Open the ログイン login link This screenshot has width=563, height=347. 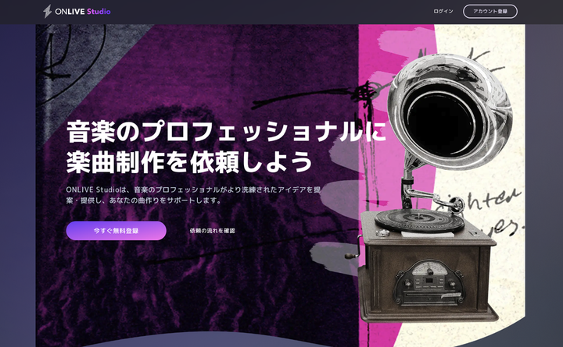(x=443, y=12)
